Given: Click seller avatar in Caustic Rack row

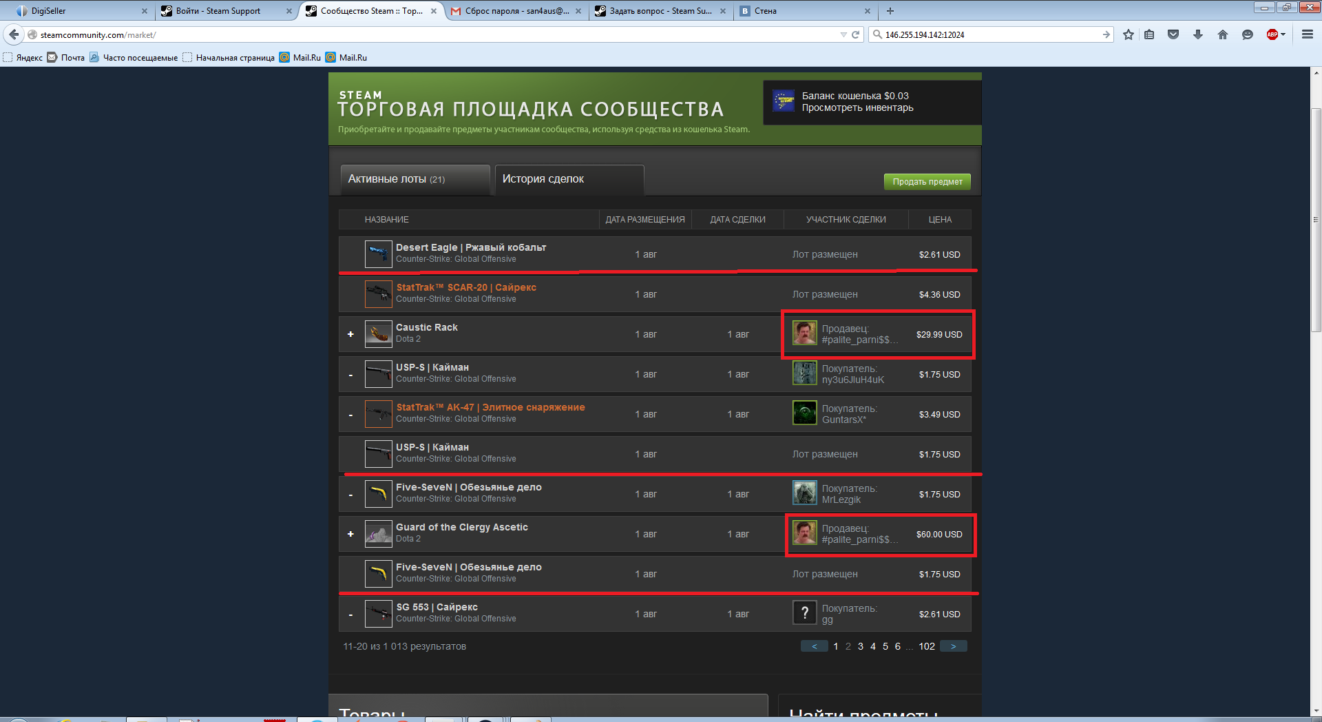Looking at the screenshot, I should [804, 333].
